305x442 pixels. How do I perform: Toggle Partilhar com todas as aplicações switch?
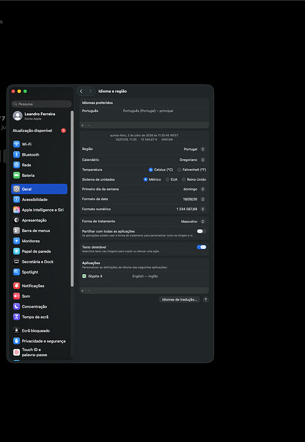click(x=201, y=231)
